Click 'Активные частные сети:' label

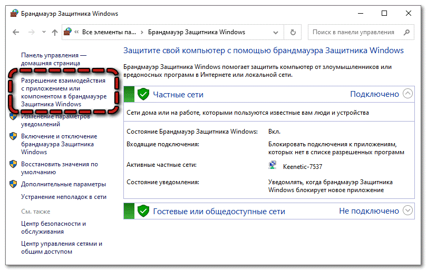click(x=161, y=165)
